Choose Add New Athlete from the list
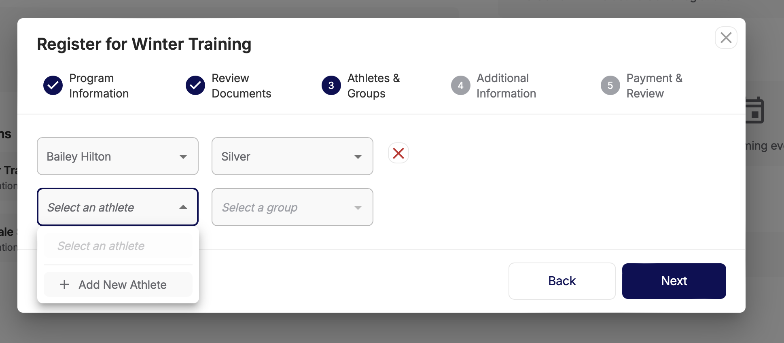784x343 pixels. [x=118, y=285]
